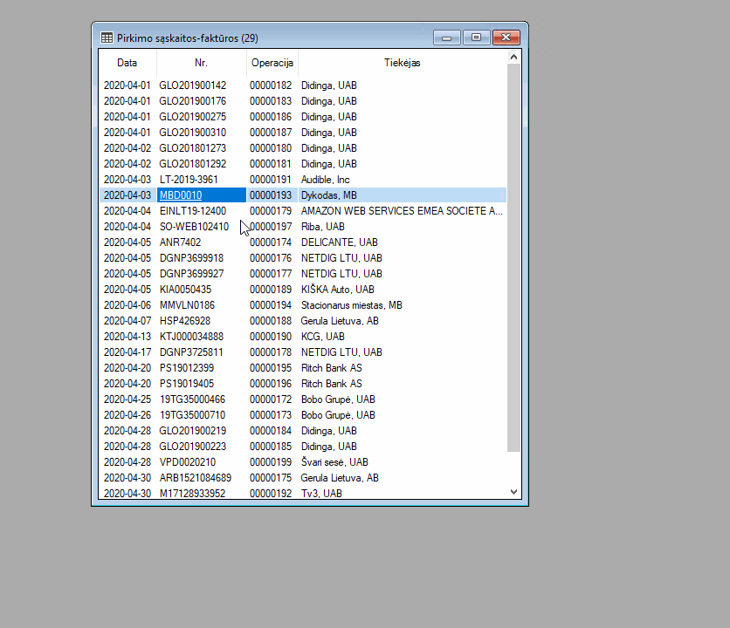Image resolution: width=730 pixels, height=628 pixels.
Task: Select invoice PS19019405
Action: 187,384
